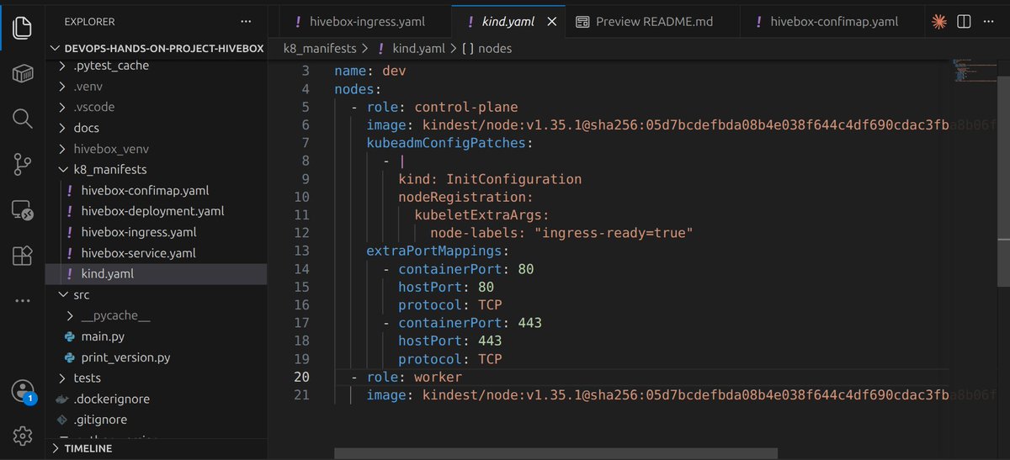The height and width of the screenshot is (460, 1010).
Task: Switch to the Preview README.md tab
Action: point(651,22)
